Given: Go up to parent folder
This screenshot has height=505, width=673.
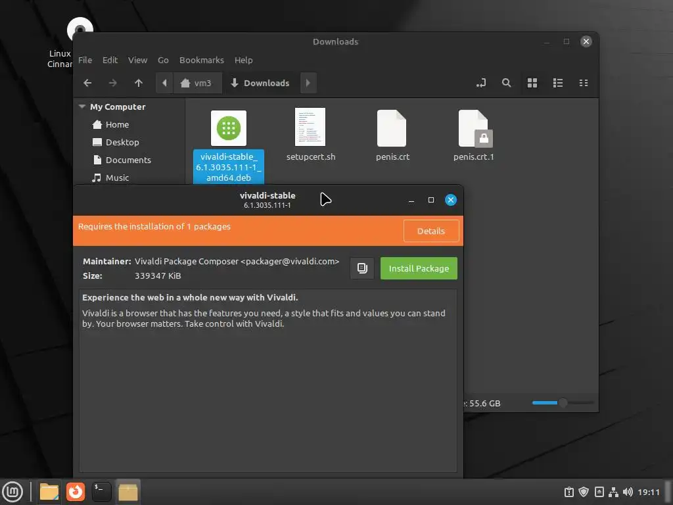Looking at the screenshot, I should (138, 83).
